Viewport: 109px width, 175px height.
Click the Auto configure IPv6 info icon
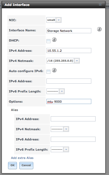pos(54,70)
